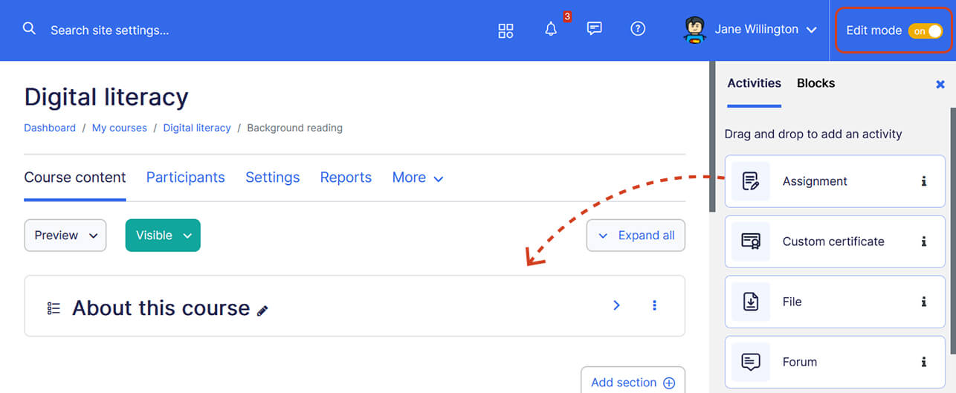The image size is (956, 393).
Task: Open the Visible dropdown
Action: (163, 236)
